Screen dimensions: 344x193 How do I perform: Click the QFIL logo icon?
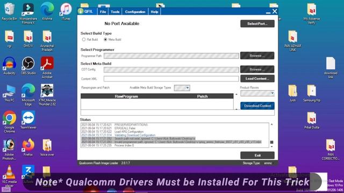tap(81, 11)
